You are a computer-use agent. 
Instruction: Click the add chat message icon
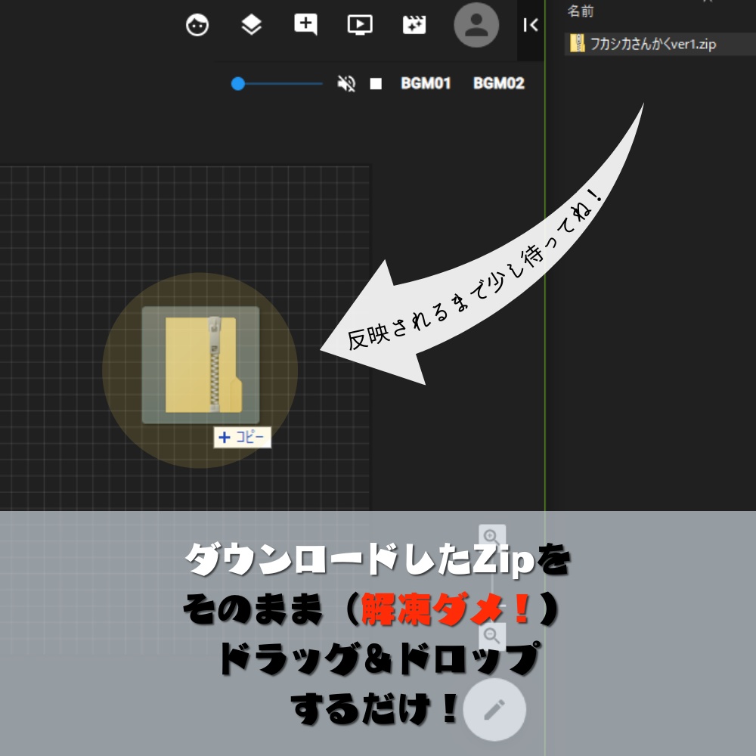[x=305, y=24]
